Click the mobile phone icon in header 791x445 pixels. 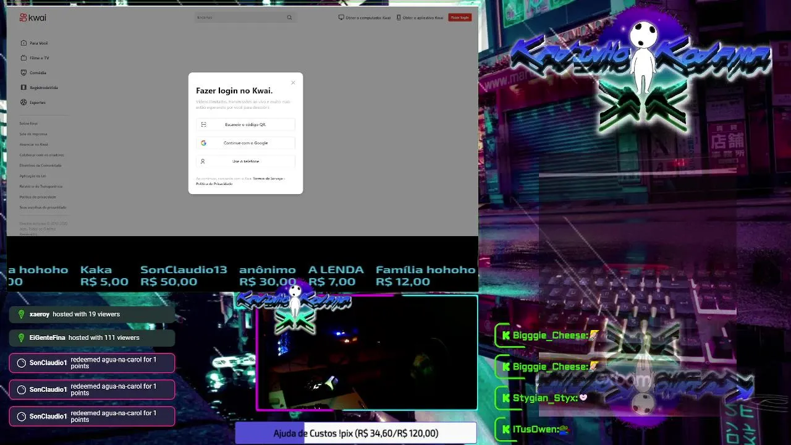click(399, 17)
